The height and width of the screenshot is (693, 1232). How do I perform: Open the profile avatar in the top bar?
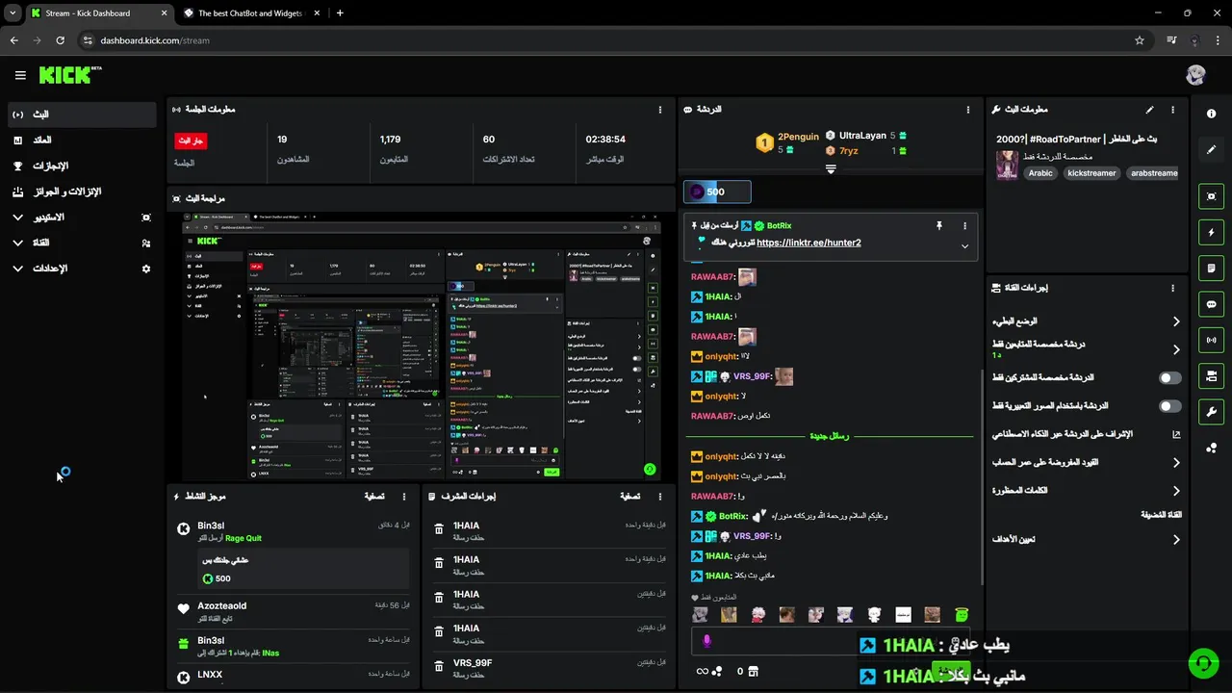pyautogui.click(x=1195, y=75)
